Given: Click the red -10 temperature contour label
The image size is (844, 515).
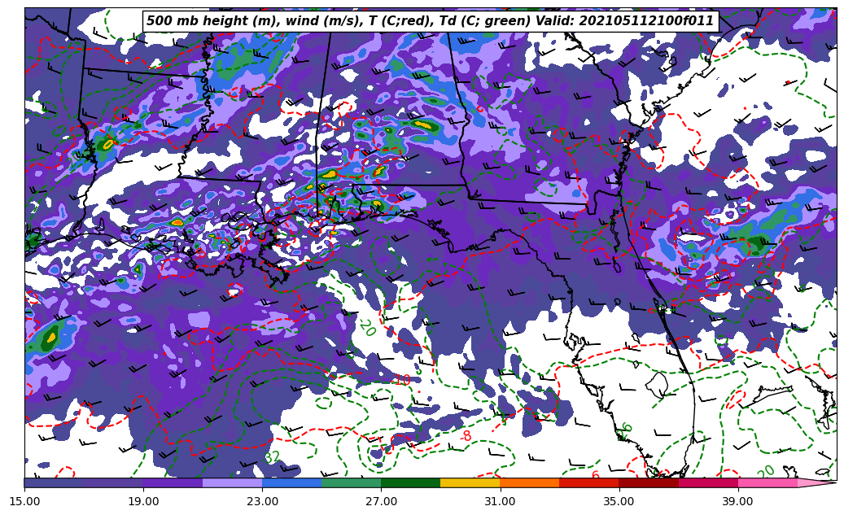Looking at the screenshot, I should 400,380.
